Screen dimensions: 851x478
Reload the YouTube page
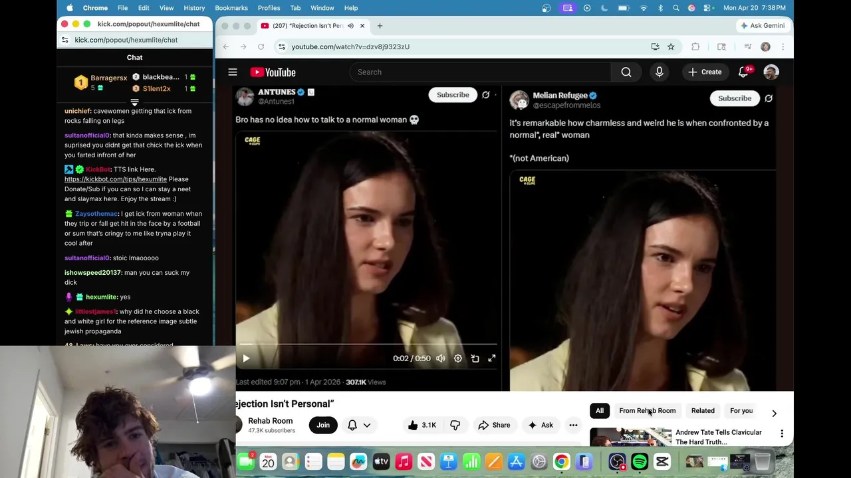261,46
